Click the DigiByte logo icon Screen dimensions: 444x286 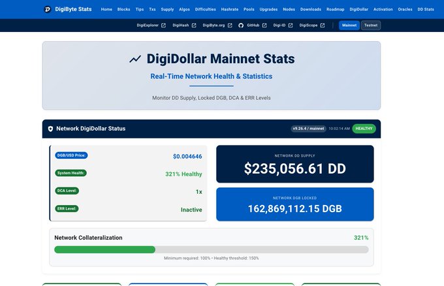point(47,9)
